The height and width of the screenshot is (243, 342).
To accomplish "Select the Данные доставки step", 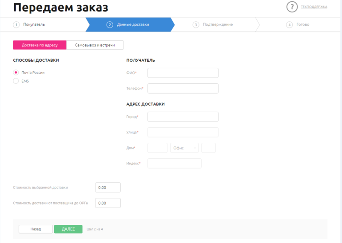I will (132, 24).
